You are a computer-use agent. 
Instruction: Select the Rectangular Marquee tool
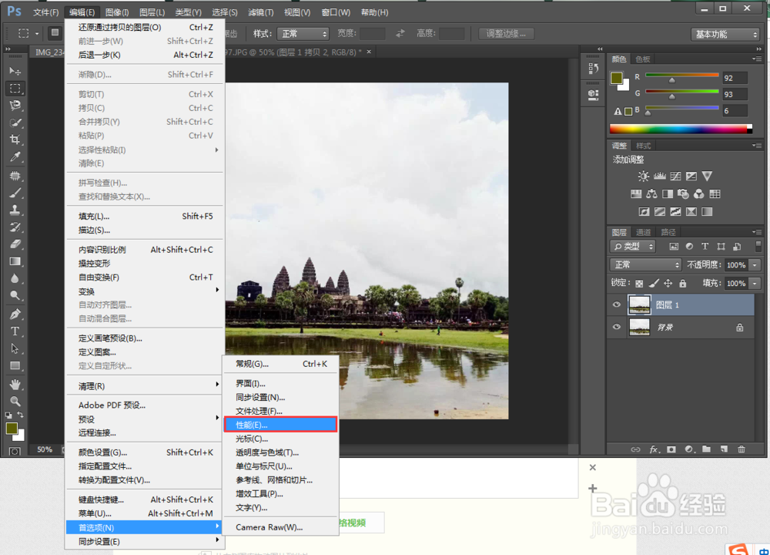point(15,89)
